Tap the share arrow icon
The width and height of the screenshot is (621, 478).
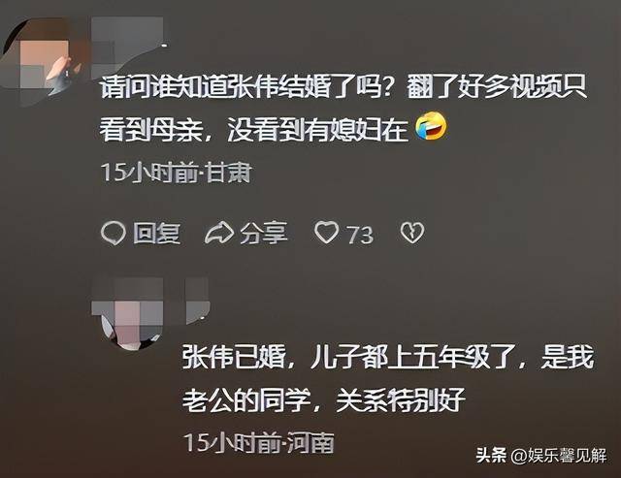click(x=219, y=233)
